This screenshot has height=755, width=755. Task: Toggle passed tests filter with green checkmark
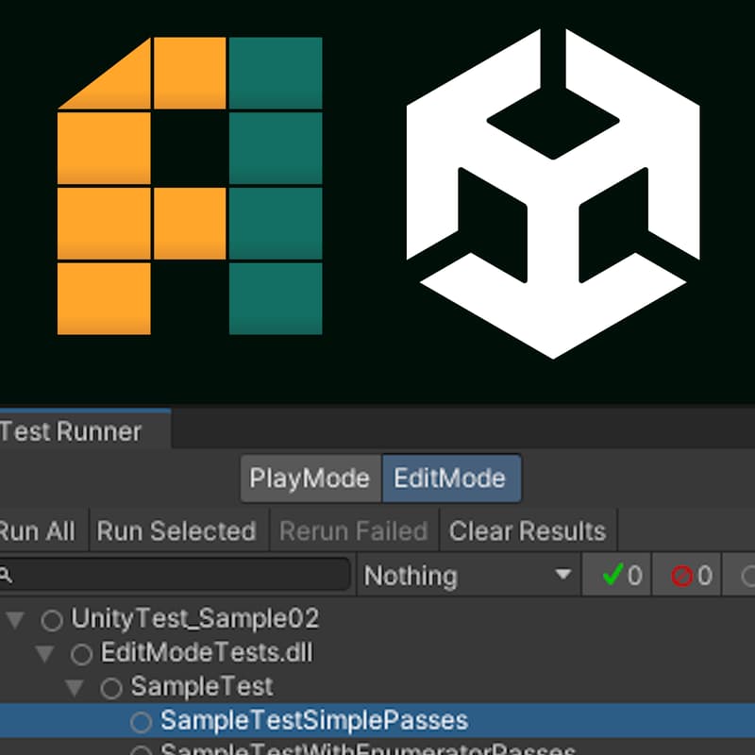pyautogui.click(x=617, y=575)
